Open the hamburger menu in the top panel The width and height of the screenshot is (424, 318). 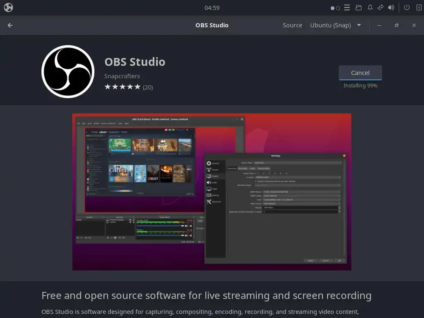click(347, 7)
